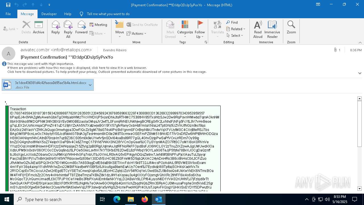The height and width of the screenshot is (205, 364).
Task: Click the sender avatar circle
Action: 9,54
